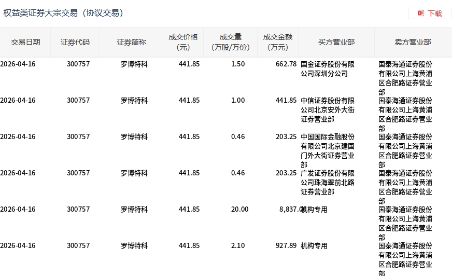The height and width of the screenshot is (276, 452).
Task: Click the 成交金额(万元) column header
Action: pos(278,42)
